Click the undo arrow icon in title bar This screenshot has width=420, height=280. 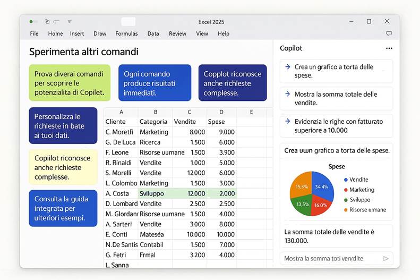[47, 21]
